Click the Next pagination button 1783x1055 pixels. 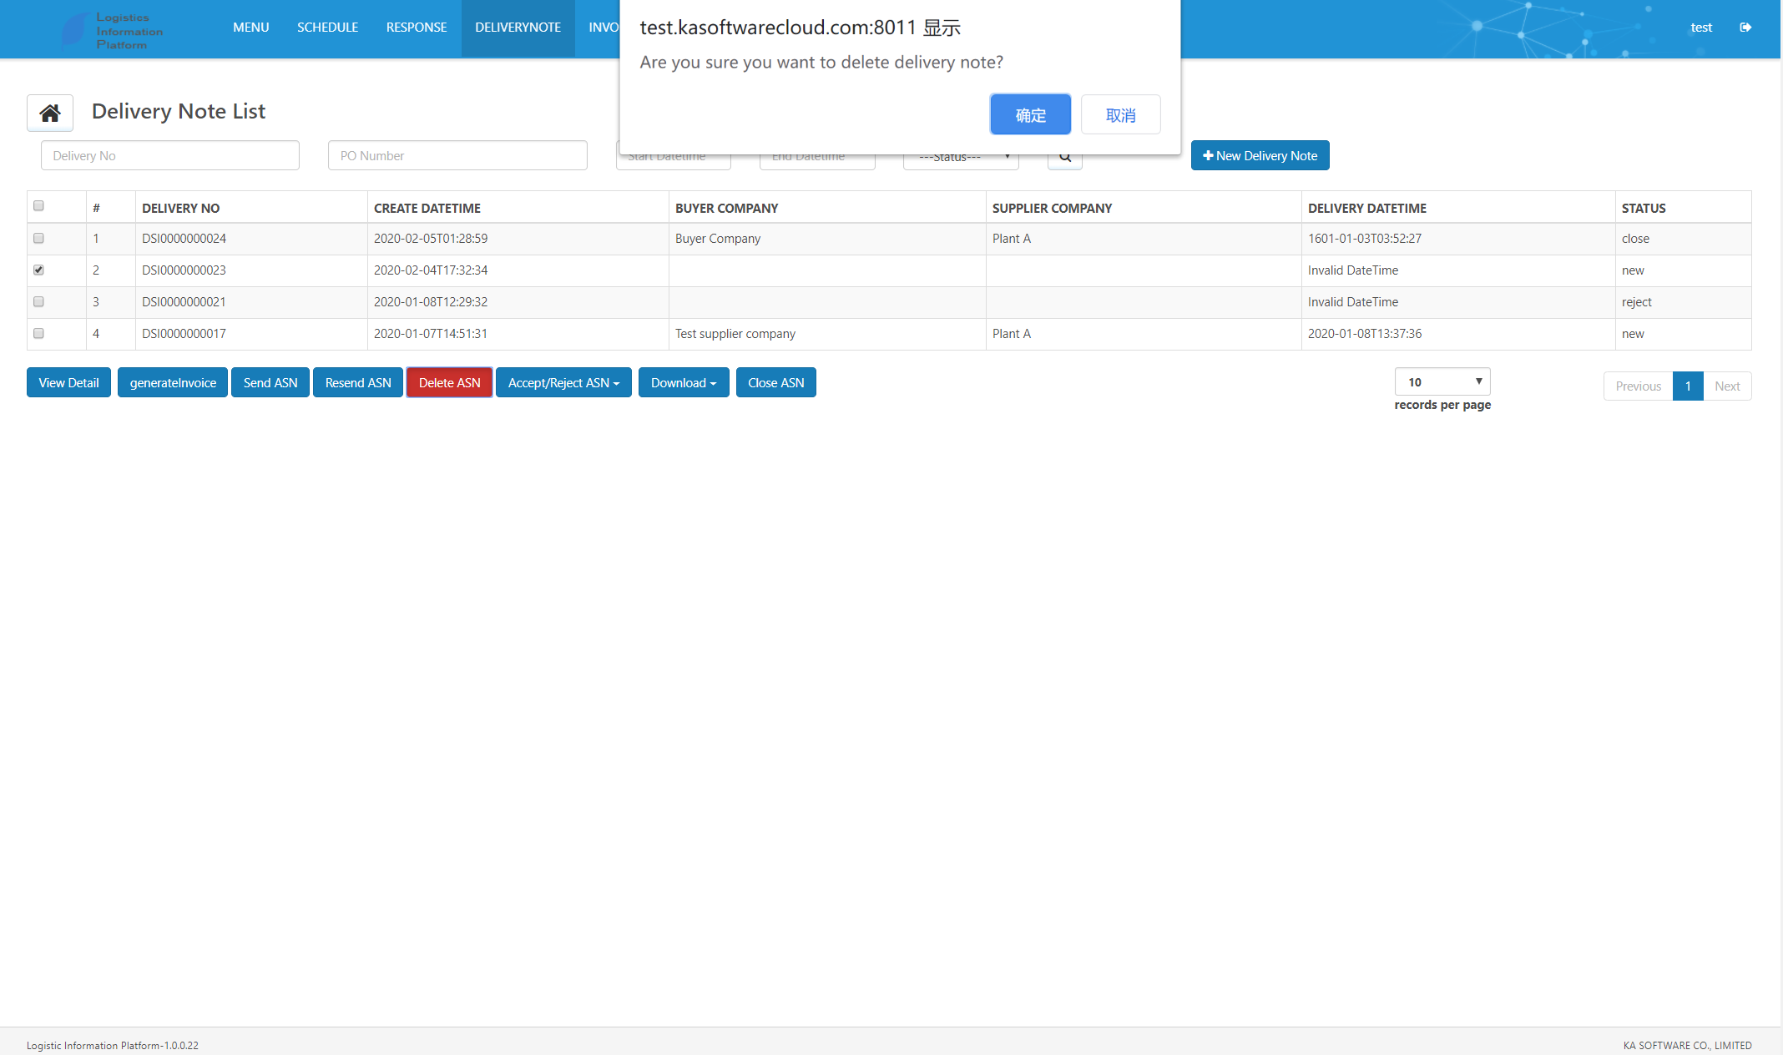[1727, 386]
